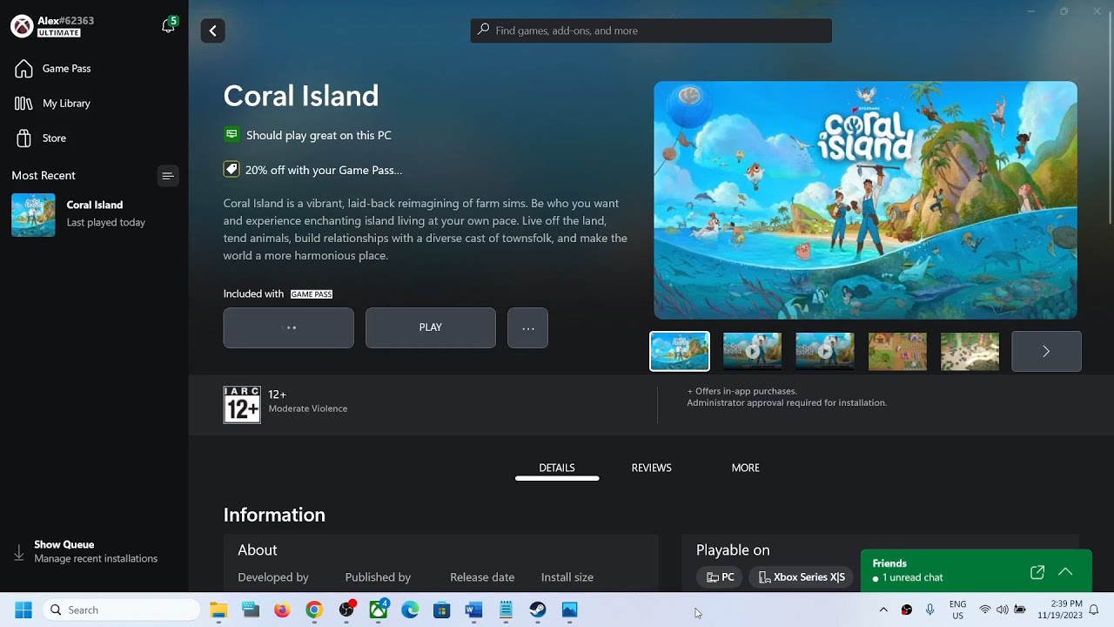Click the PC platform tag
The image size is (1114, 627).
pyautogui.click(x=720, y=577)
